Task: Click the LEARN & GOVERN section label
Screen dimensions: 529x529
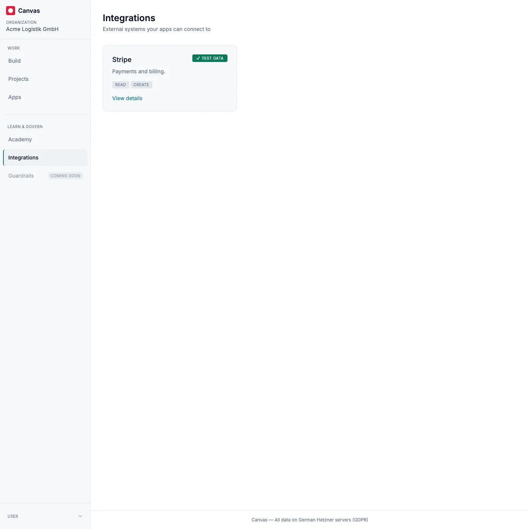Action: [25, 127]
